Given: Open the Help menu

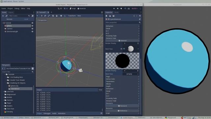Looking at the screenshot, I should tap(28, 9).
